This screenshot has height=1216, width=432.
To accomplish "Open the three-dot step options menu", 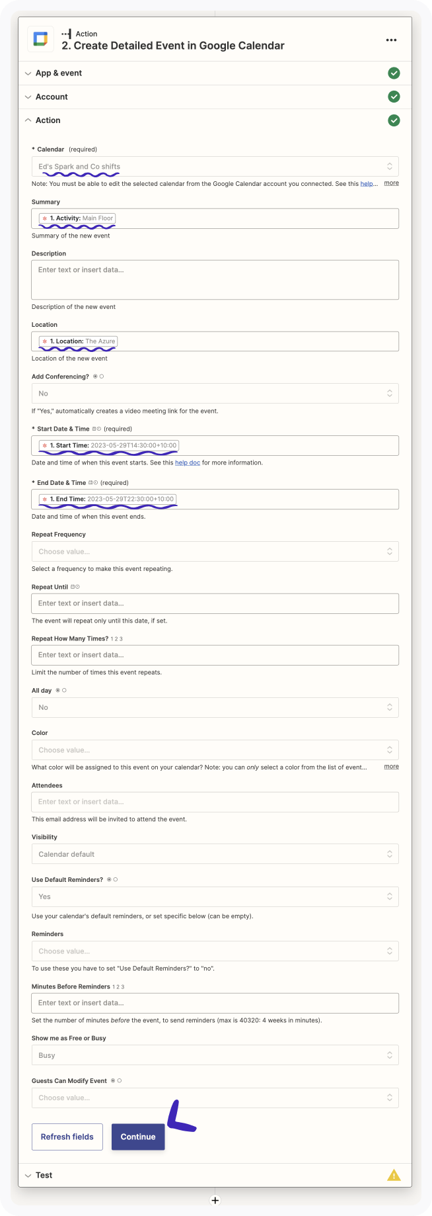I will click(392, 40).
